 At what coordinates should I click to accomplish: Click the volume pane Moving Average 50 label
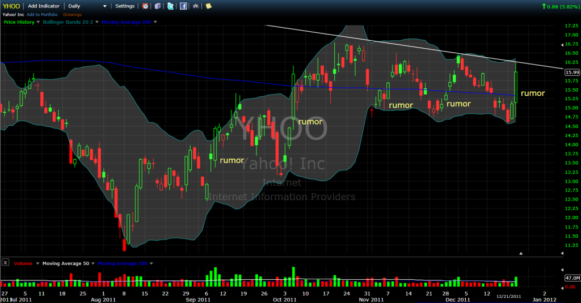click(66, 263)
